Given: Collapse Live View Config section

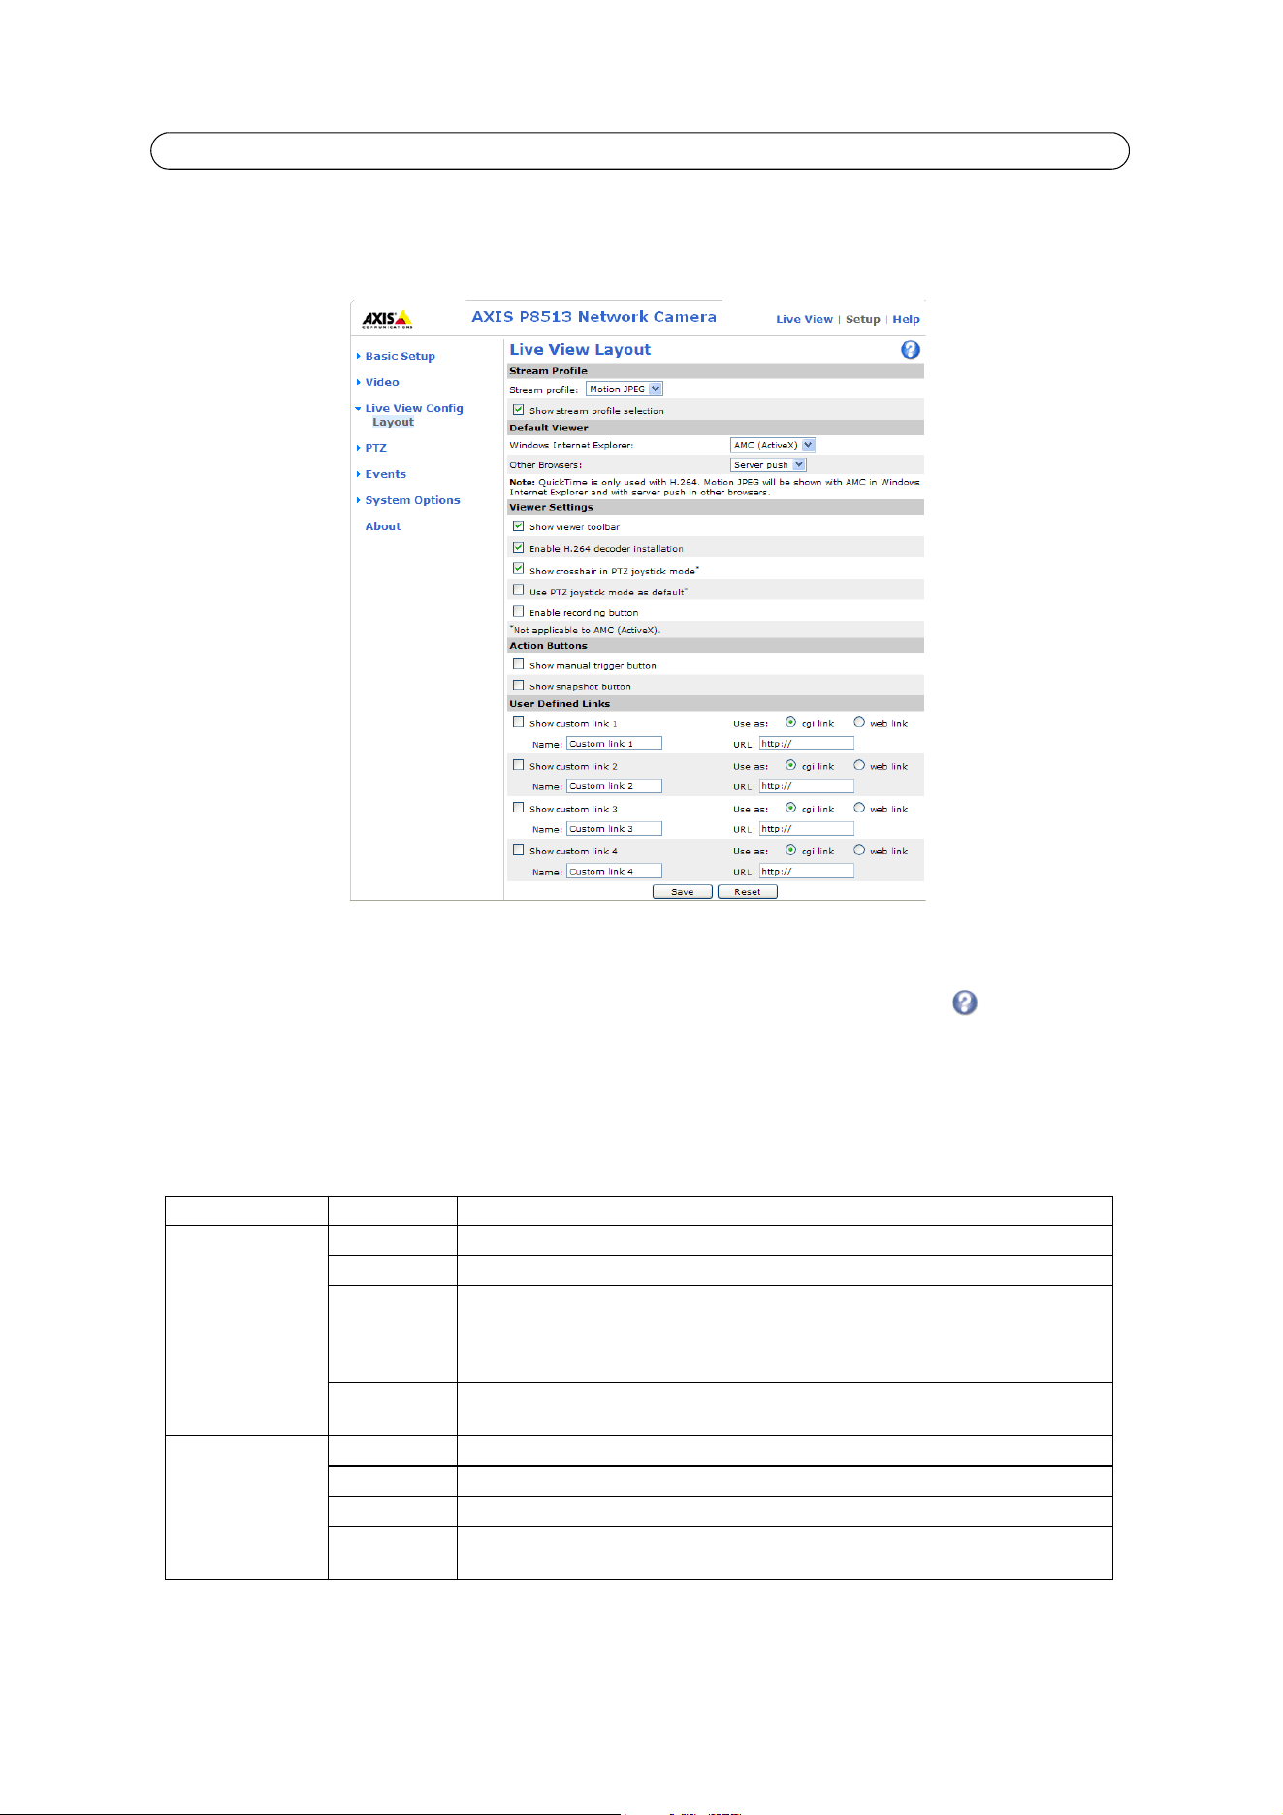Looking at the screenshot, I should pyautogui.click(x=414, y=409).
